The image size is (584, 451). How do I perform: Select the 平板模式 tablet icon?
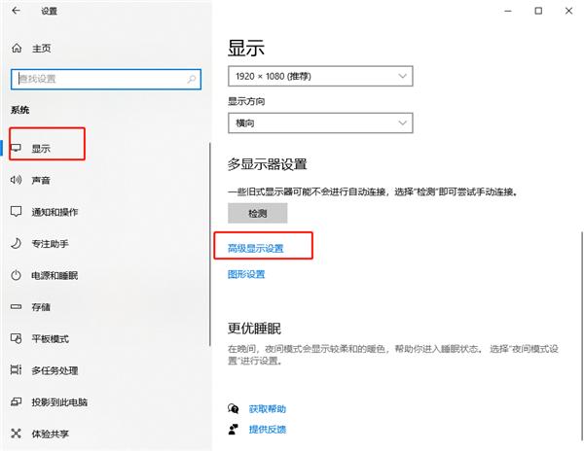16,338
